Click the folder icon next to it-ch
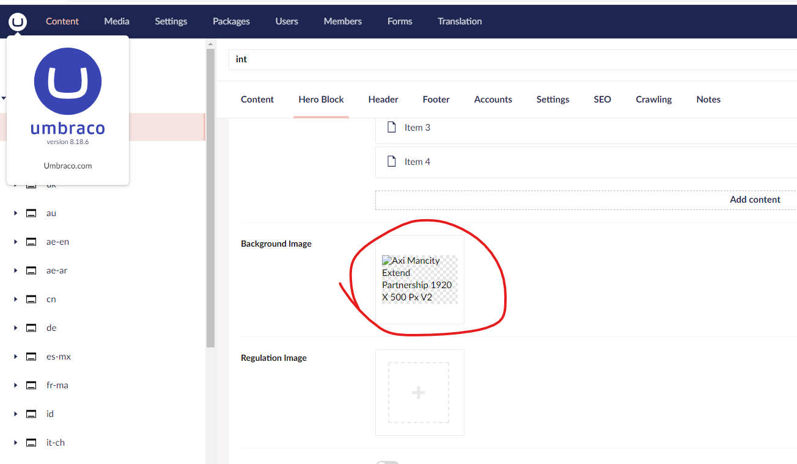Image resolution: width=797 pixels, height=464 pixels. point(31,442)
